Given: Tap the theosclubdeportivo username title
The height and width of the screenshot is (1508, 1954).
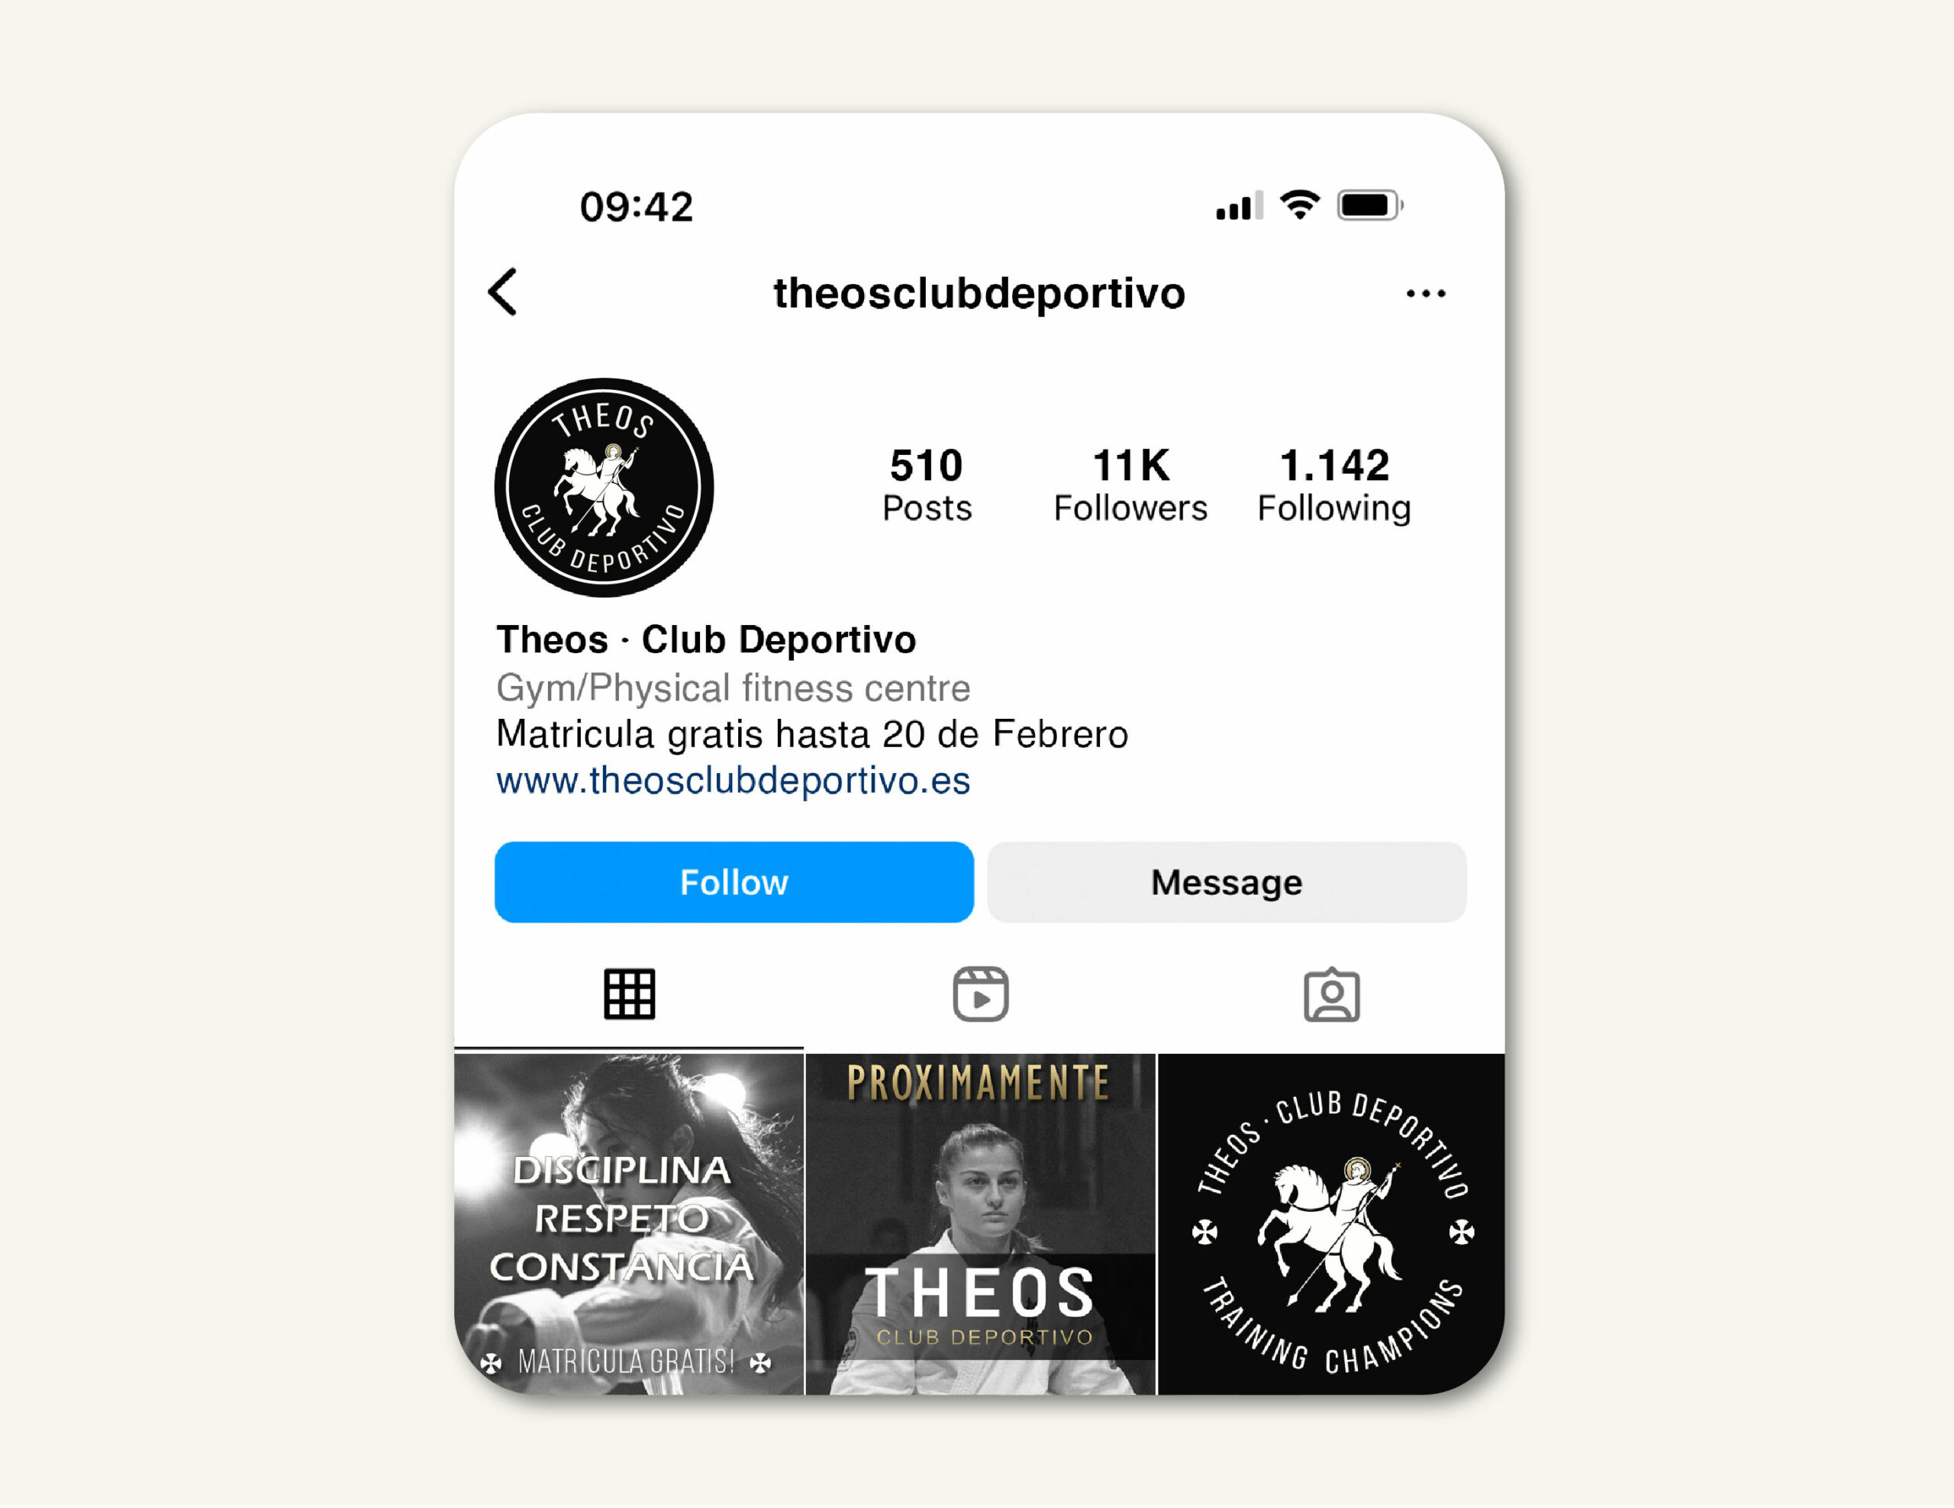Looking at the screenshot, I should [980, 293].
